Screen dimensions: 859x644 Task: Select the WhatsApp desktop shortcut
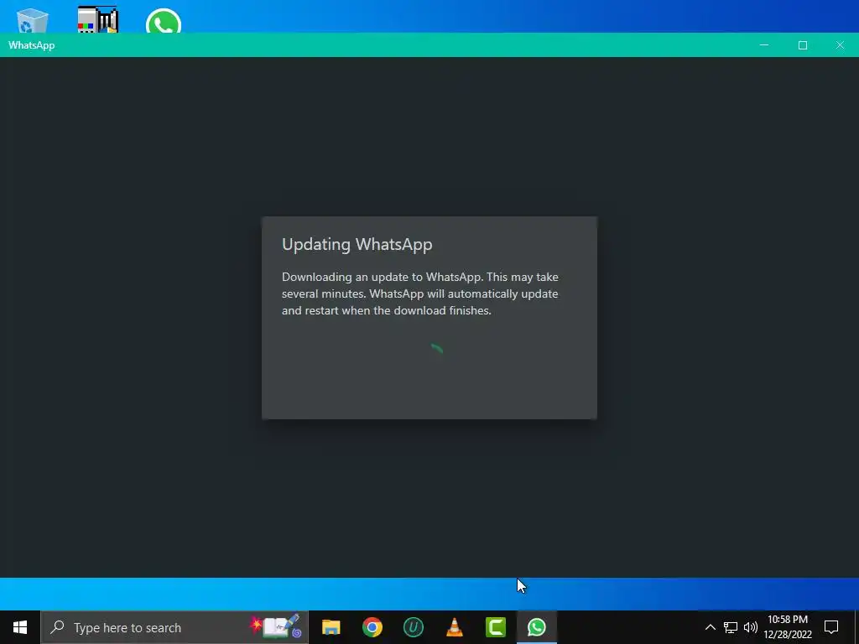(x=164, y=21)
